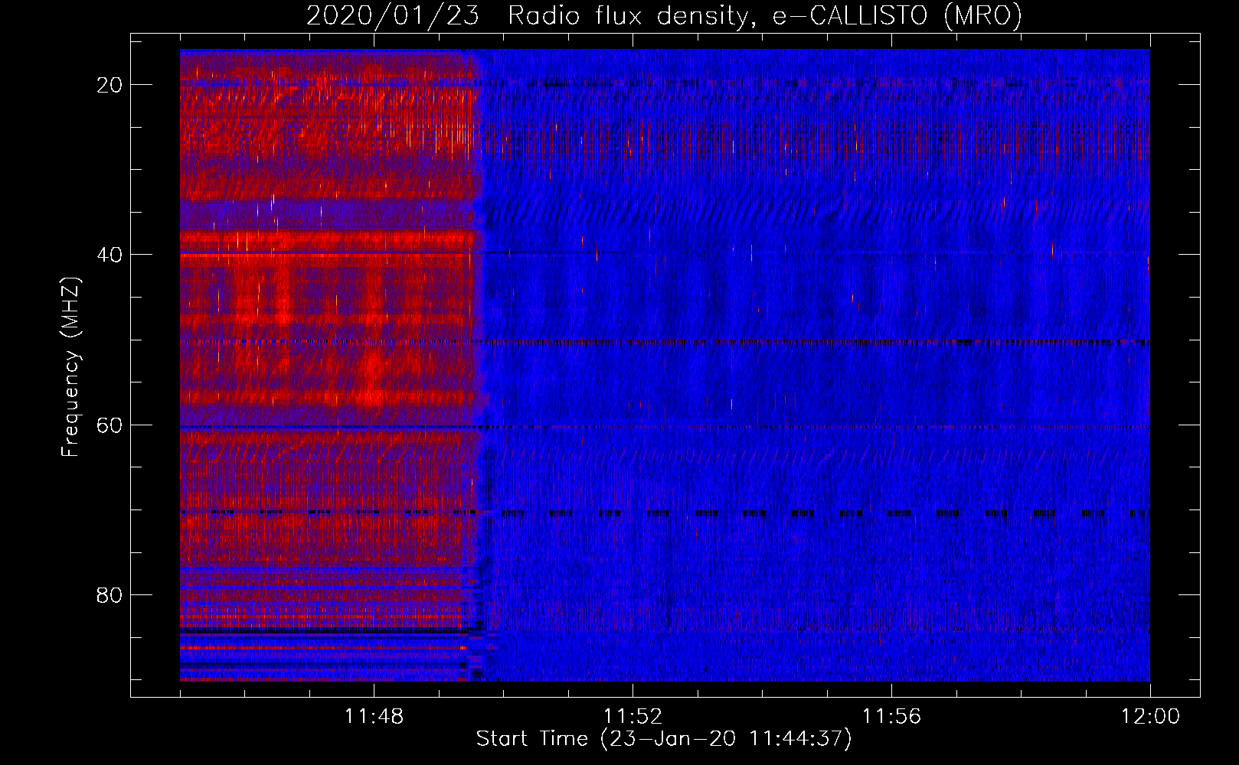This screenshot has width=1239, height=765.
Task: Click the "Start Time (23-Jan-20 11:44:37)" label
Action: click(x=664, y=739)
